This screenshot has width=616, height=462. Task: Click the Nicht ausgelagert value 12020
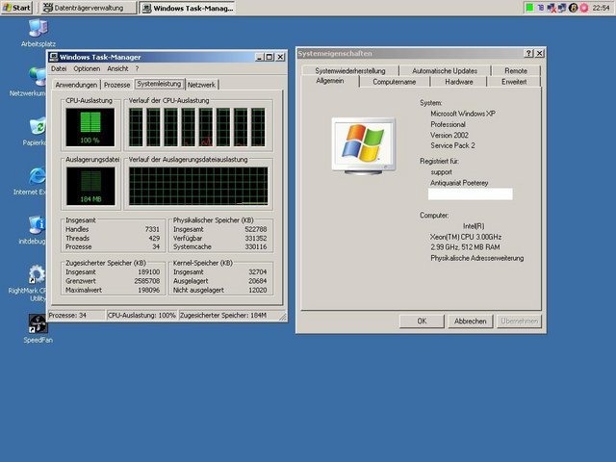[x=258, y=290]
